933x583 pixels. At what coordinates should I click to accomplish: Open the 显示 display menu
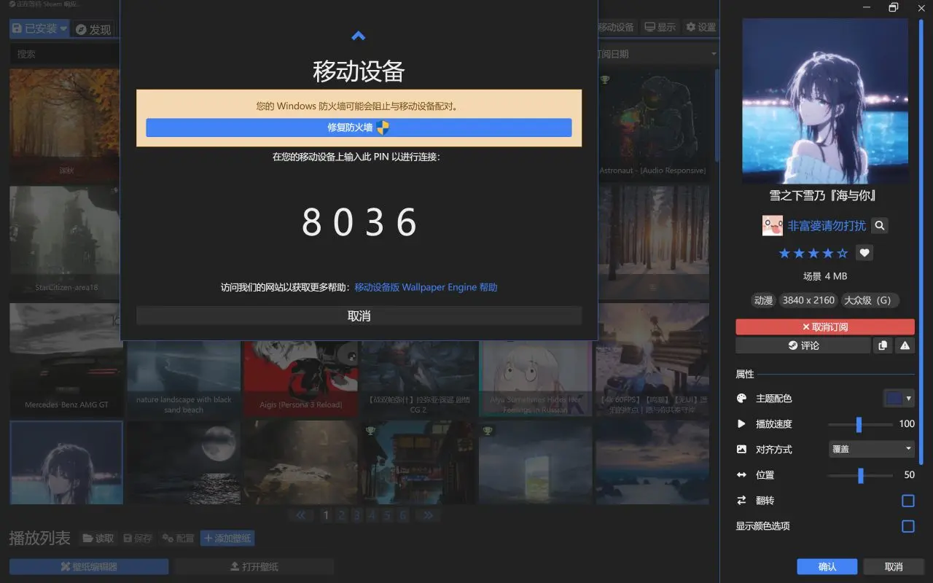click(x=660, y=27)
